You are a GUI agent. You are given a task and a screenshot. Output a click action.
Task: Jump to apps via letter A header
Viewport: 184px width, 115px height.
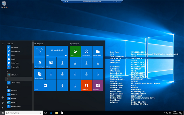[19, 79]
